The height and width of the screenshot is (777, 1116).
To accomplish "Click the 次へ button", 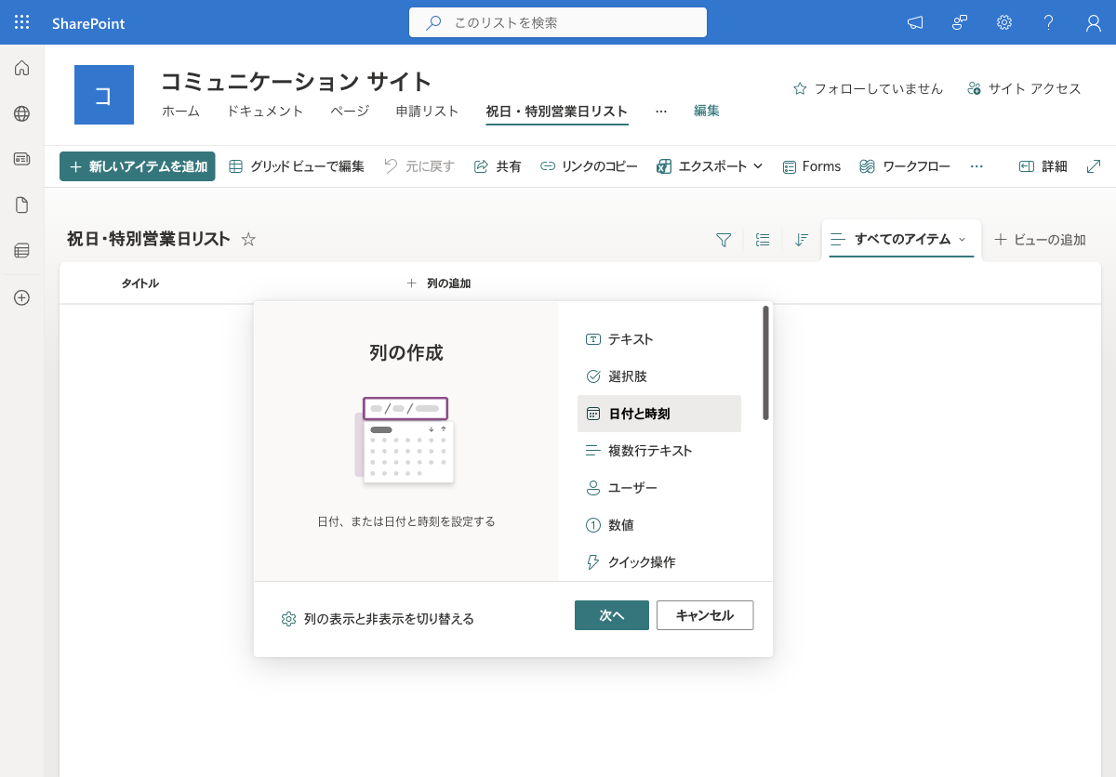I will click(612, 615).
